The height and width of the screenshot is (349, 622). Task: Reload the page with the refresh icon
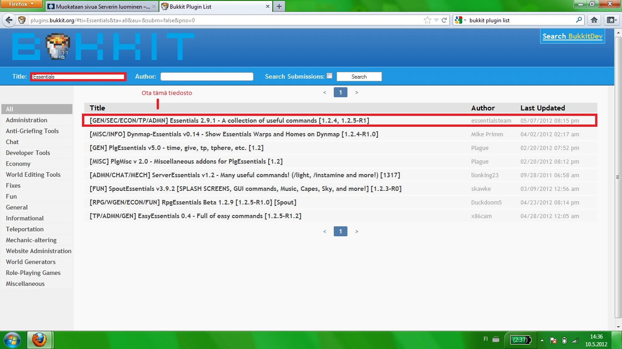coord(444,20)
